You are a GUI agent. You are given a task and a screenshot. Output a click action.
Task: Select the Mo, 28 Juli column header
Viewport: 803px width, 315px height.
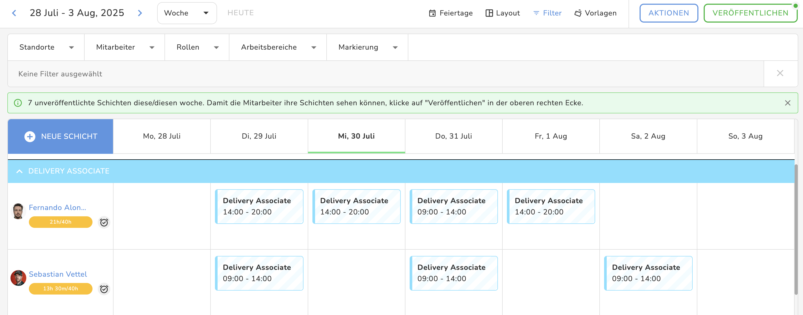(x=162, y=136)
